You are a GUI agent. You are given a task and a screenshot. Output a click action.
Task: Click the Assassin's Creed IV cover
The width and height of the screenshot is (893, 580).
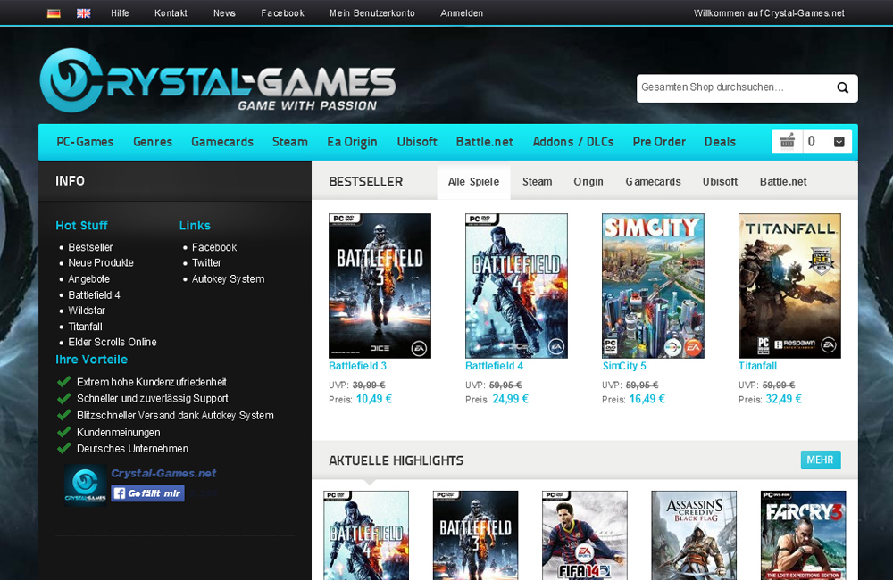point(694,535)
